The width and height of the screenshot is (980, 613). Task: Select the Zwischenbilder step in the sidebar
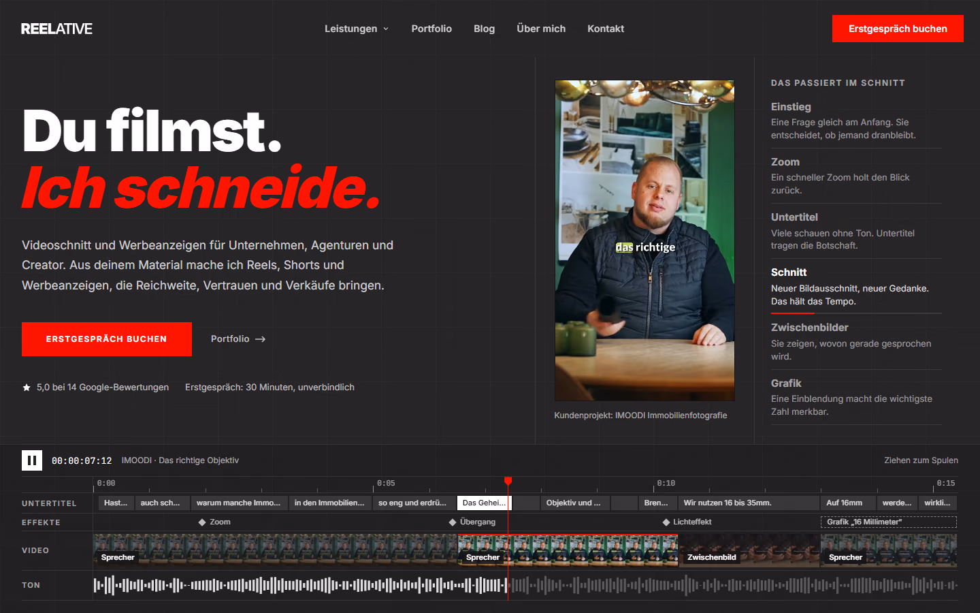[x=856, y=342]
